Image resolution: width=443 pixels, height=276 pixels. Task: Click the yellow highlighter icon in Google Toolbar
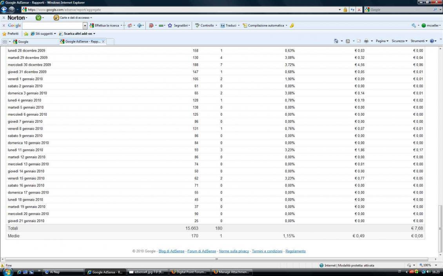(292, 25)
